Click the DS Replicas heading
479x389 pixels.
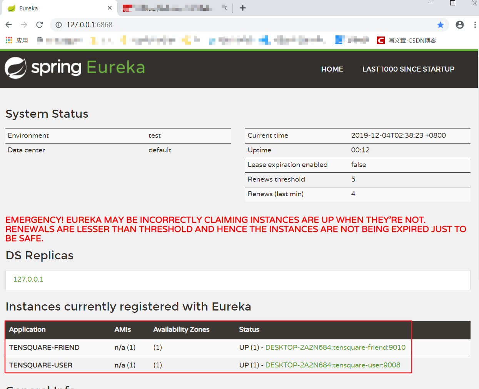(x=39, y=255)
